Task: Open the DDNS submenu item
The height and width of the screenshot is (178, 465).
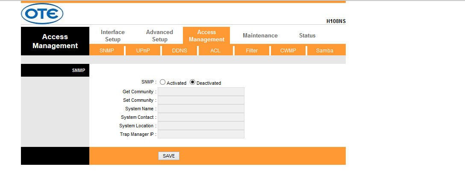Action: coord(180,51)
